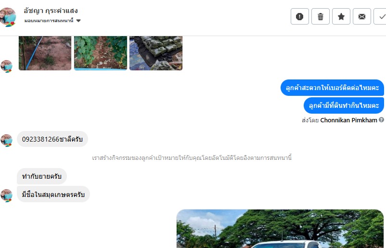Open the customer's profile picture in header
Image resolution: width=386 pixels, height=248 pixels.
(x=8, y=17)
